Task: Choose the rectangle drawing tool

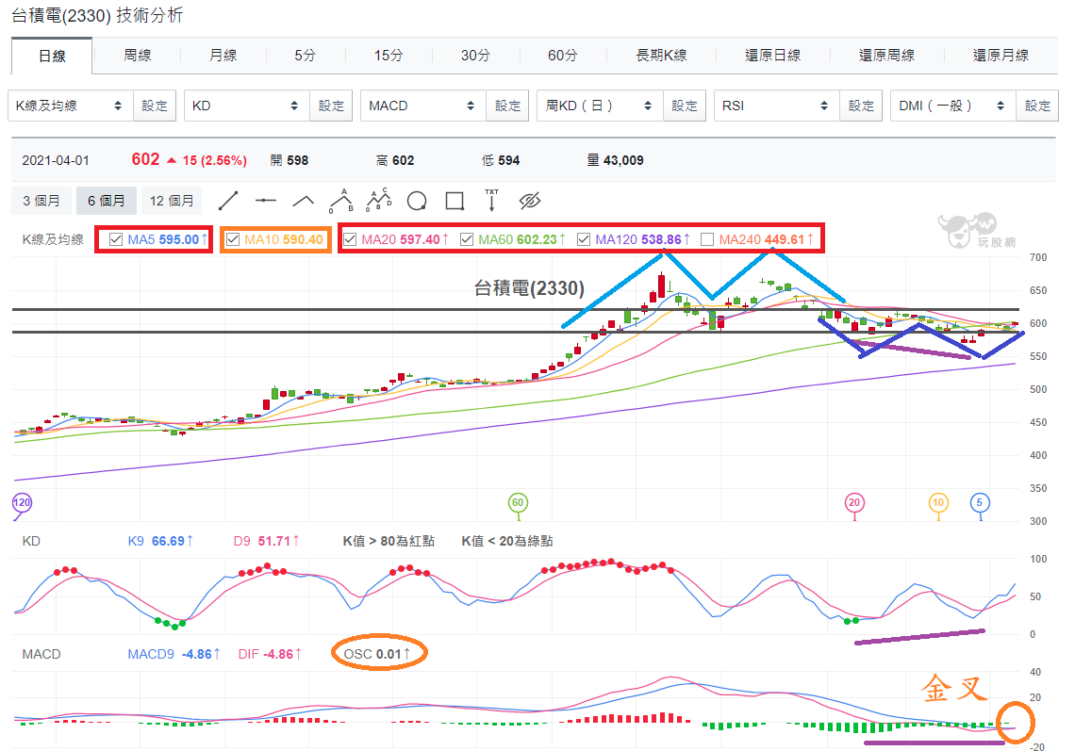Action: tap(455, 201)
